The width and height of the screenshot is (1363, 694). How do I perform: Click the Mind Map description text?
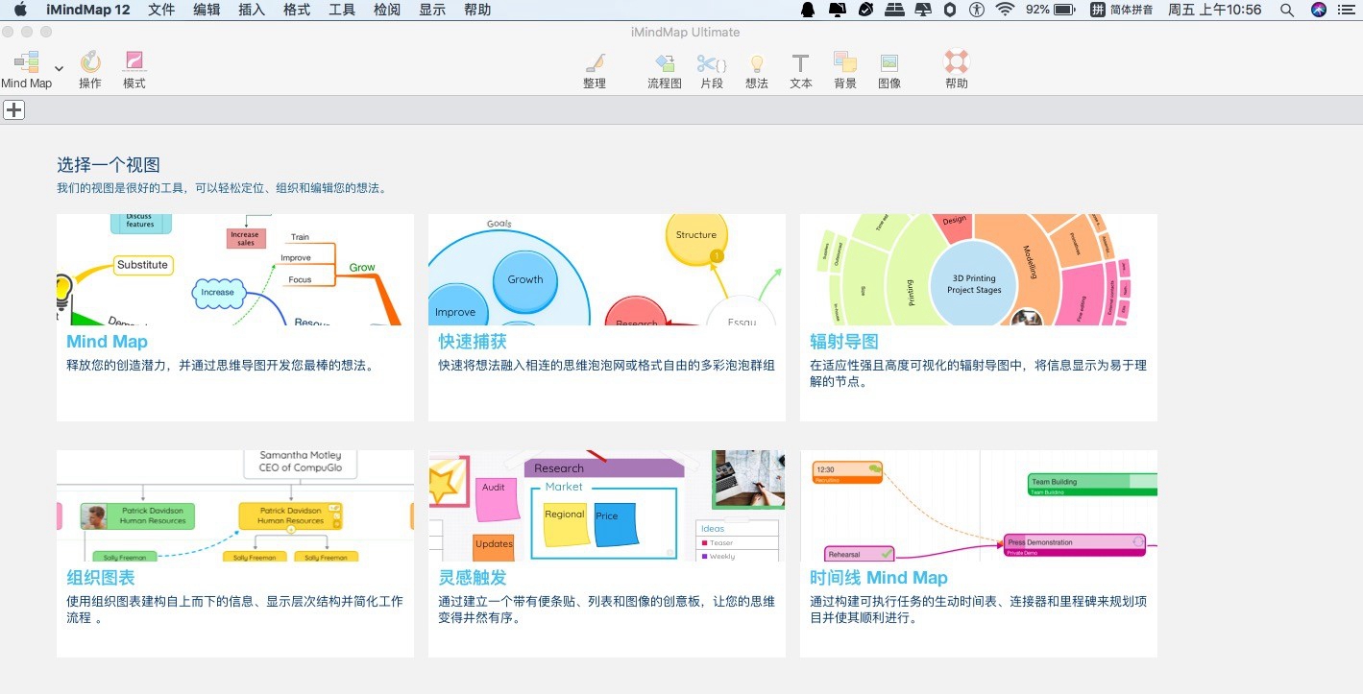point(220,366)
